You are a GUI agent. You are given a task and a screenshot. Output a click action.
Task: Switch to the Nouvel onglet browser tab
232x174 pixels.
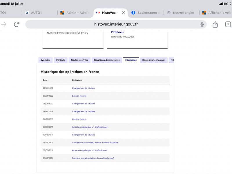point(181,13)
